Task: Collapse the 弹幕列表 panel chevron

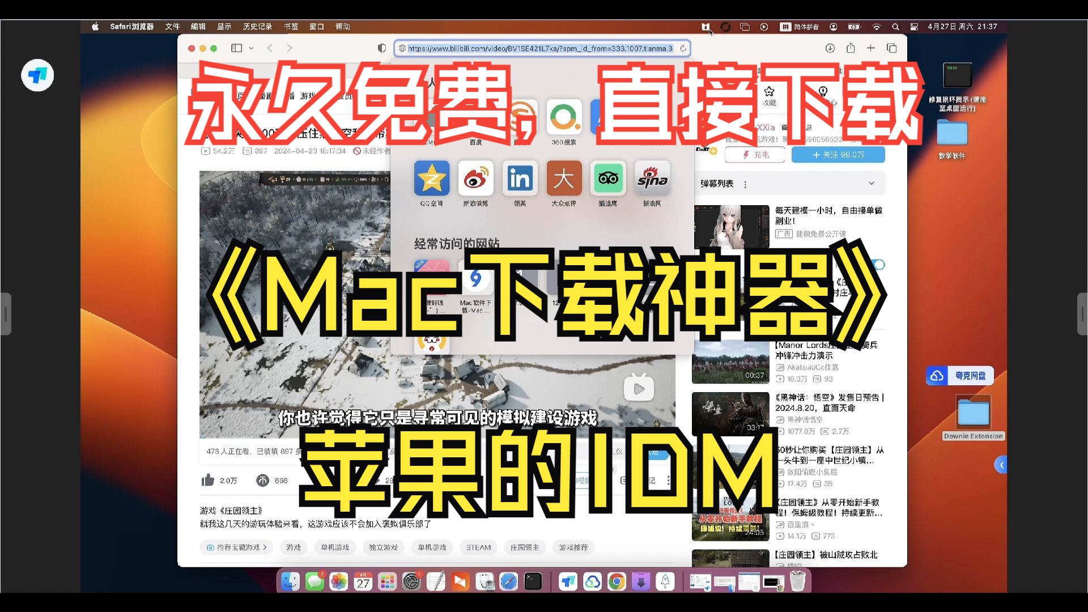Action: (872, 183)
